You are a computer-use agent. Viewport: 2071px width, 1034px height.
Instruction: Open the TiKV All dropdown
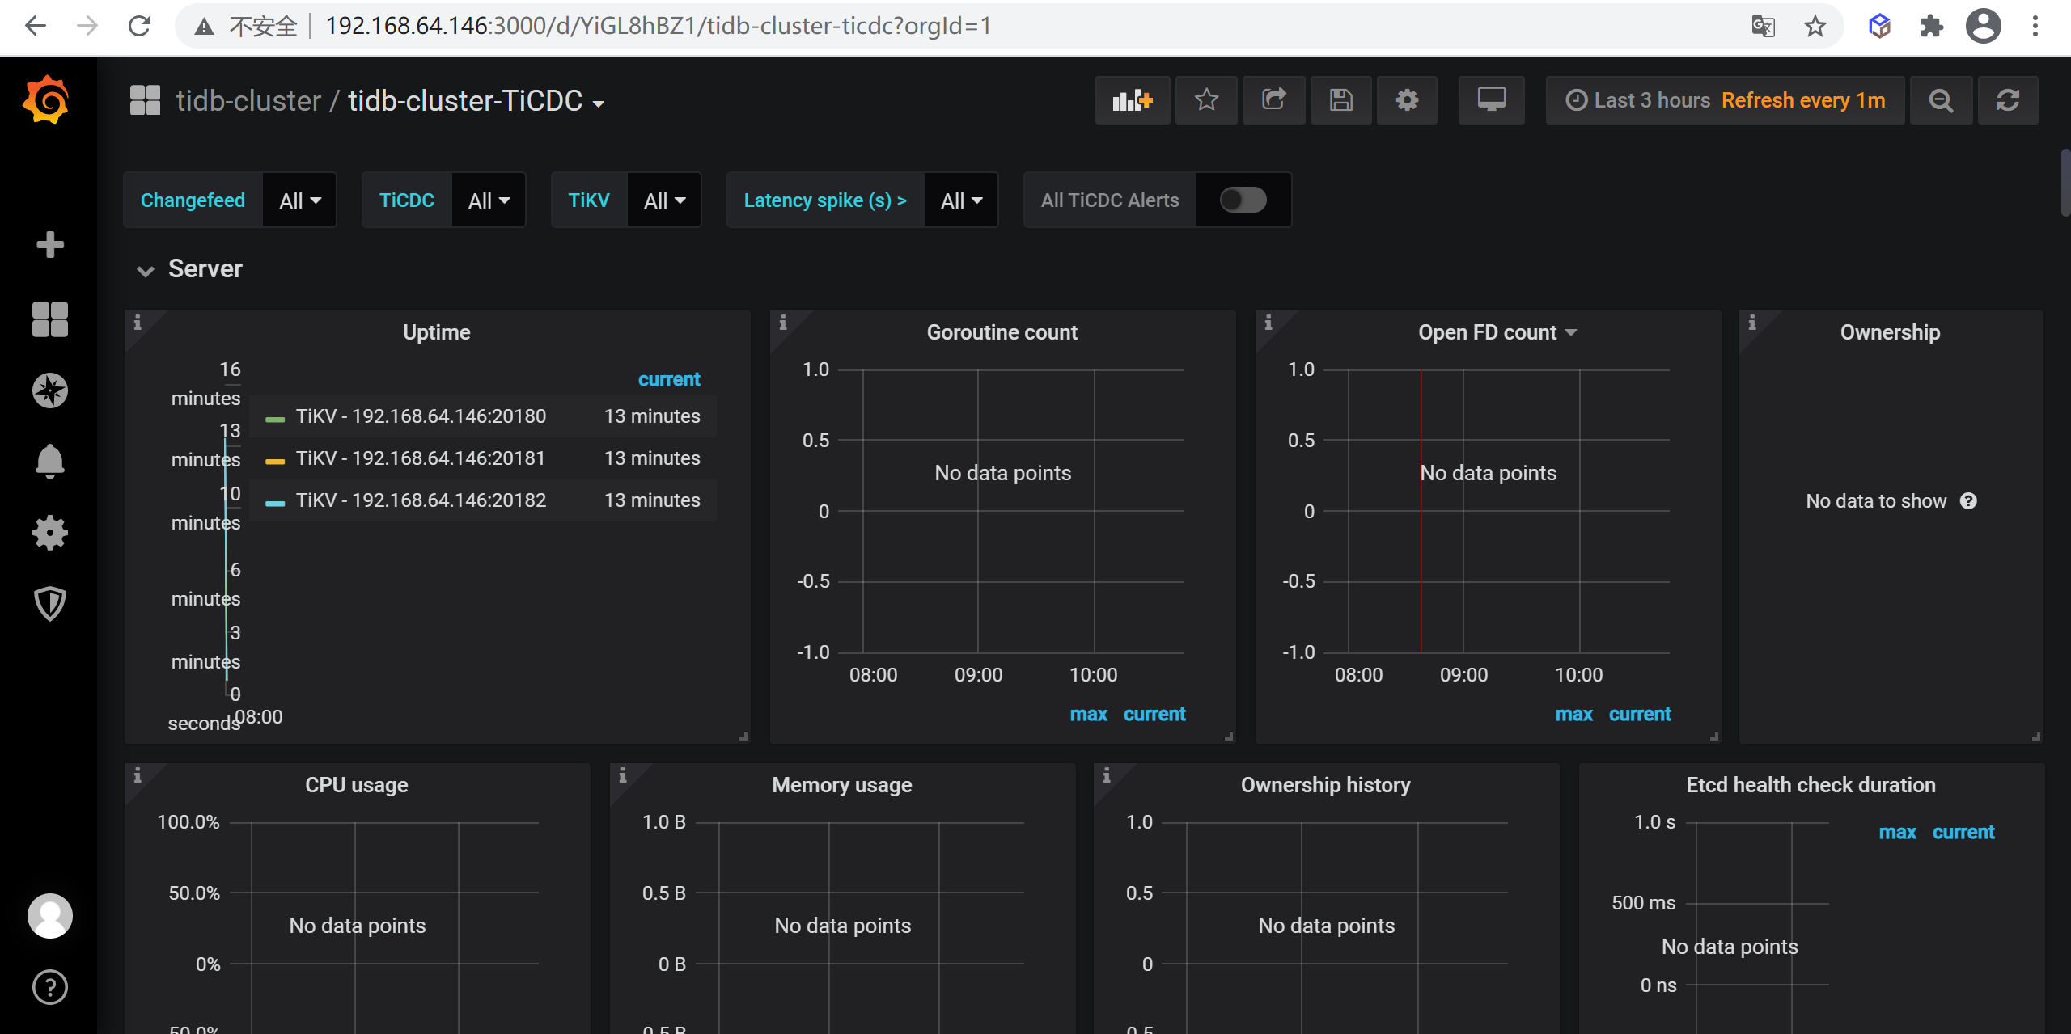(x=664, y=200)
